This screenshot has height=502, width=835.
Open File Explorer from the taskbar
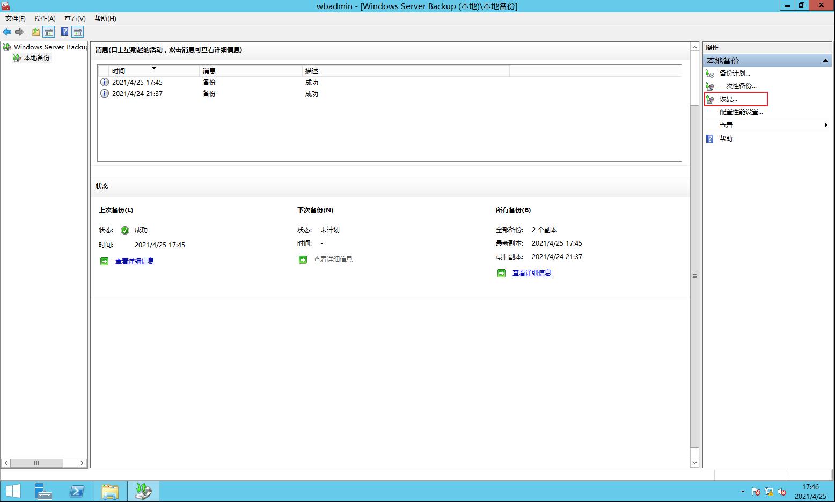[110, 491]
